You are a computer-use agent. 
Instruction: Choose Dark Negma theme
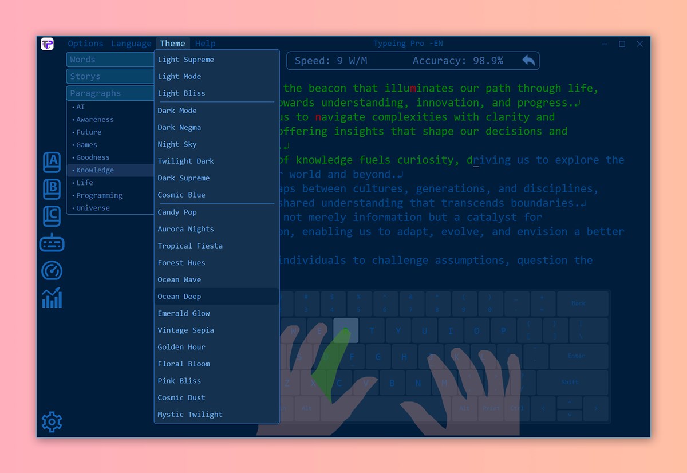pyautogui.click(x=216, y=127)
